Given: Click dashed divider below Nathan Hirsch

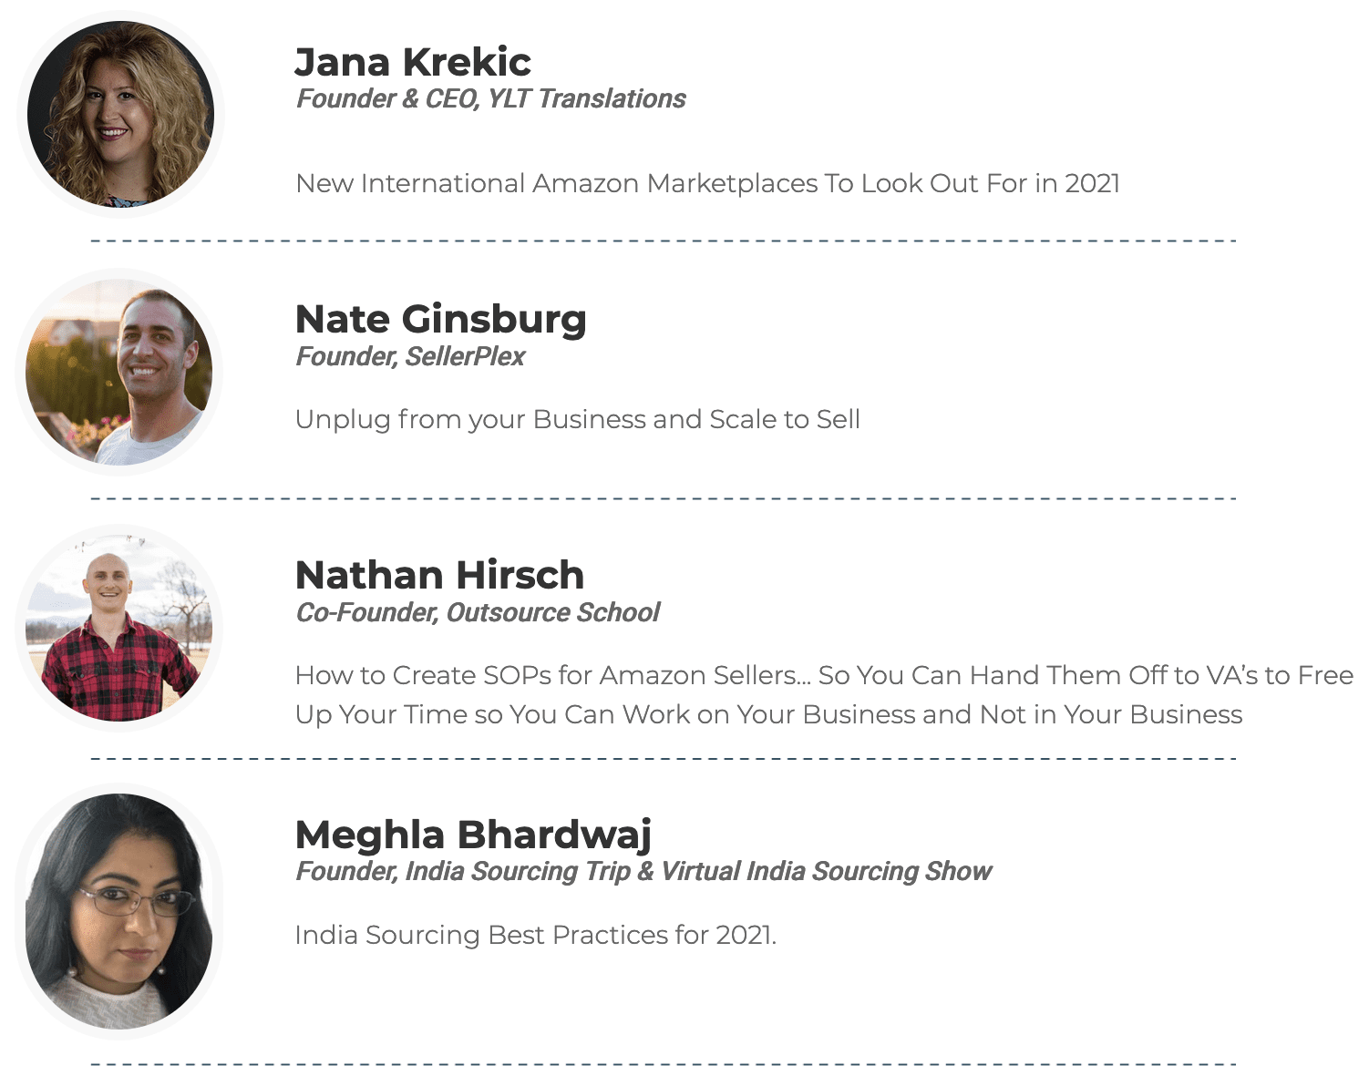Looking at the screenshot, I should coord(664,758).
